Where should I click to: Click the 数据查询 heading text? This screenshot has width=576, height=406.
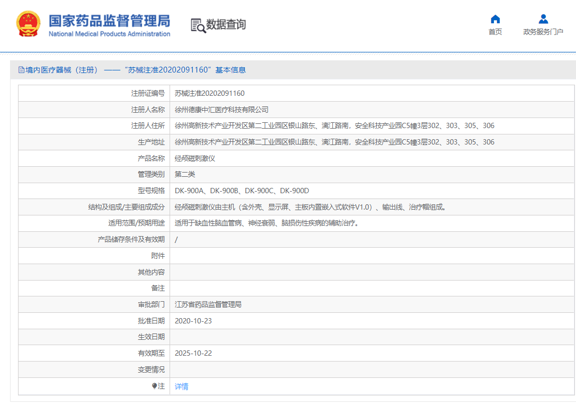pyautogui.click(x=226, y=24)
